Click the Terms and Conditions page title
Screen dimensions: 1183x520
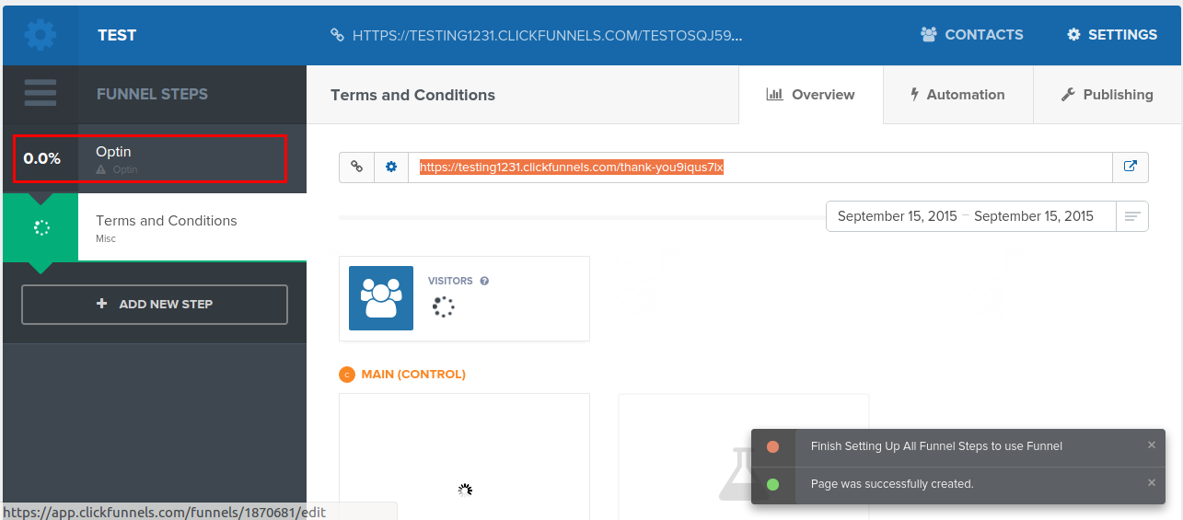[412, 95]
